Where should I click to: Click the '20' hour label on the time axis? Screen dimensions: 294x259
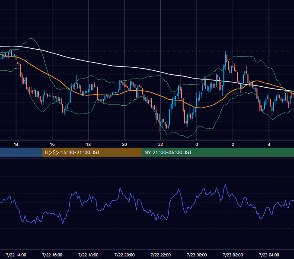pos(125,145)
